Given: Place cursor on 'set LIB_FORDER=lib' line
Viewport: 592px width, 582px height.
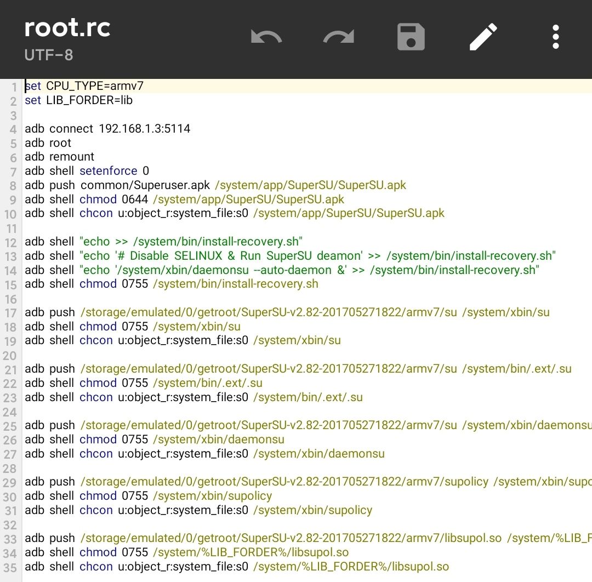Looking at the screenshot, I should (78, 100).
